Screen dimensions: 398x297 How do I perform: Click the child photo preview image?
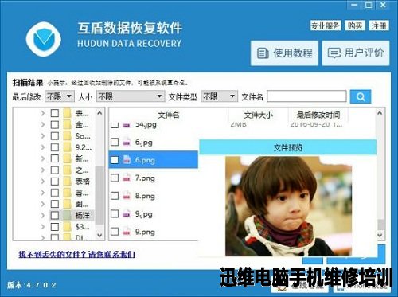(x=288, y=206)
